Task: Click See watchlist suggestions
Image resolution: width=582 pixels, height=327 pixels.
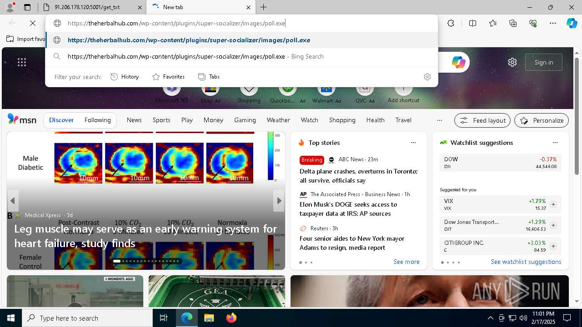Action: coord(526,262)
